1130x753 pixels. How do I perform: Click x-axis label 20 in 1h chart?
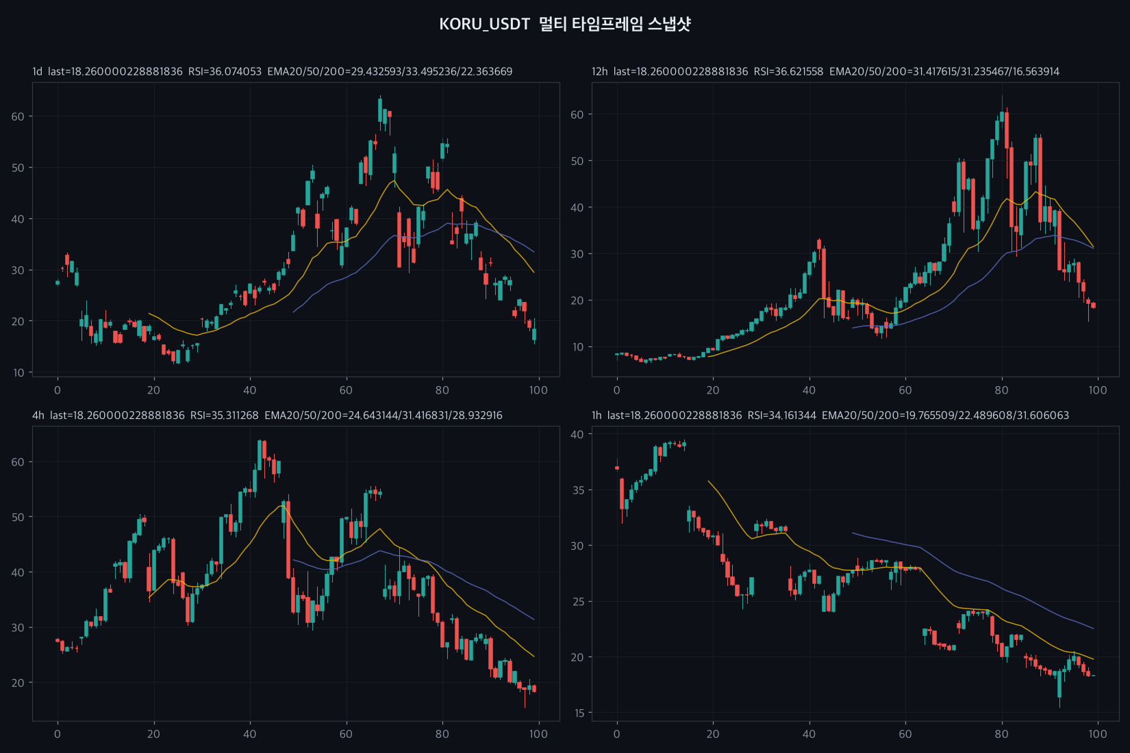click(x=713, y=734)
